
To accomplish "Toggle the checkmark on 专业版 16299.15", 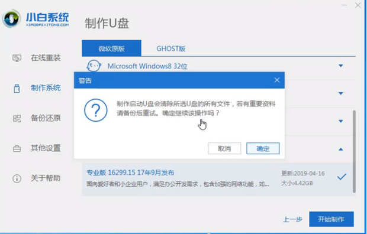I will 342,177.
